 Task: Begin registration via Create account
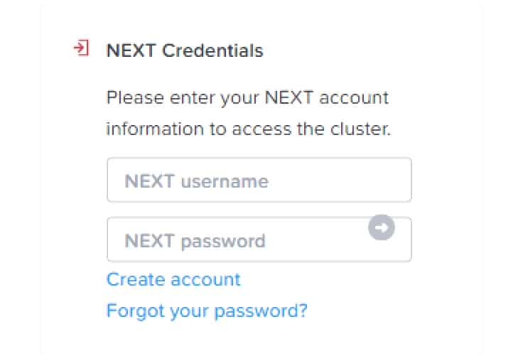pyautogui.click(x=173, y=279)
